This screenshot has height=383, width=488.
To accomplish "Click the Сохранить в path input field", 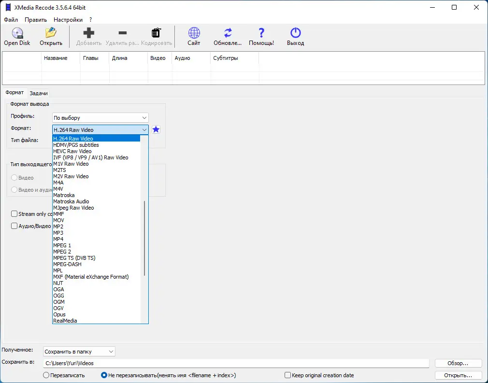I will point(236,363).
